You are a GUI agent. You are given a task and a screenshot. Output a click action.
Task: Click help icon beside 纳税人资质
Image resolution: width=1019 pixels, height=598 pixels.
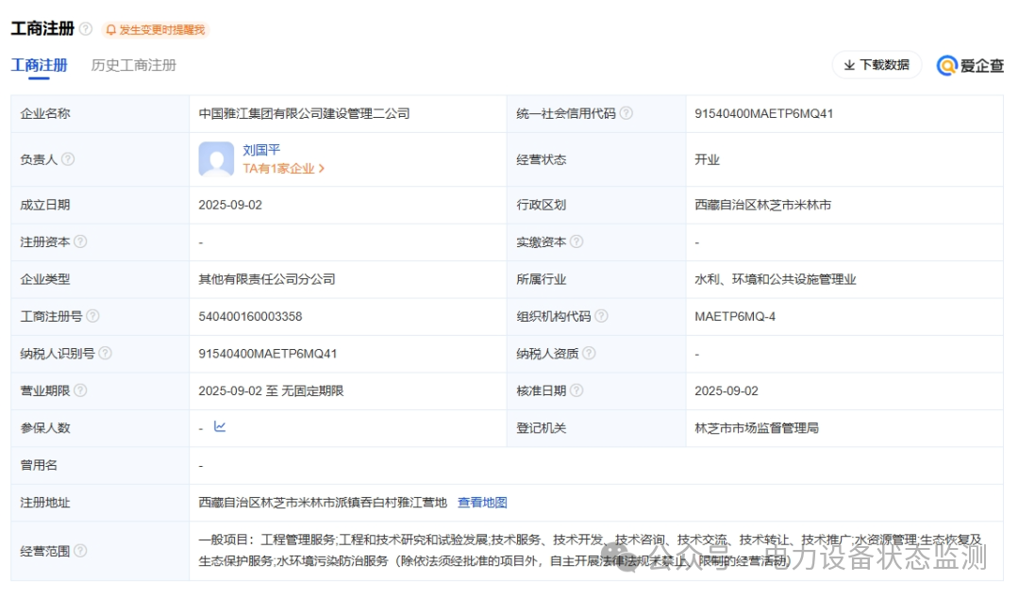(x=589, y=354)
